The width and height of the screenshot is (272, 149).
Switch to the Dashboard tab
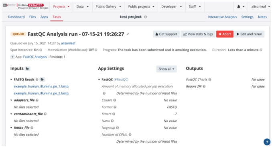tap(16, 17)
